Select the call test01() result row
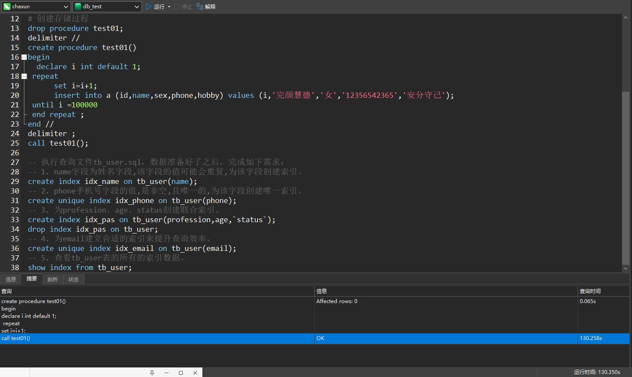Screen dimensions: 632x377 tap(157, 338)
